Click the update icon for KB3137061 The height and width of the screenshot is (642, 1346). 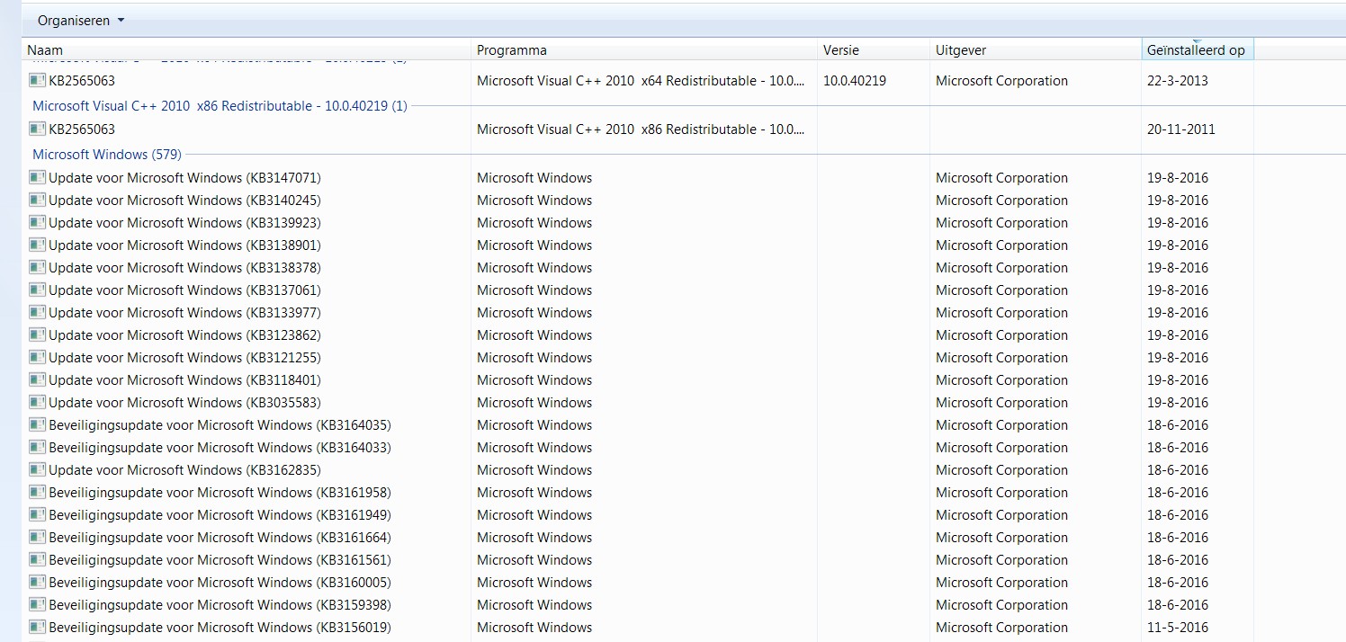[38, 290]
